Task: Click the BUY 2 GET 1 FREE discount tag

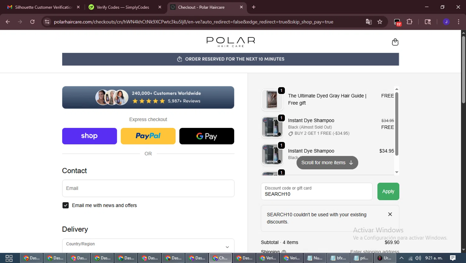Action: (x=319, y=134)
